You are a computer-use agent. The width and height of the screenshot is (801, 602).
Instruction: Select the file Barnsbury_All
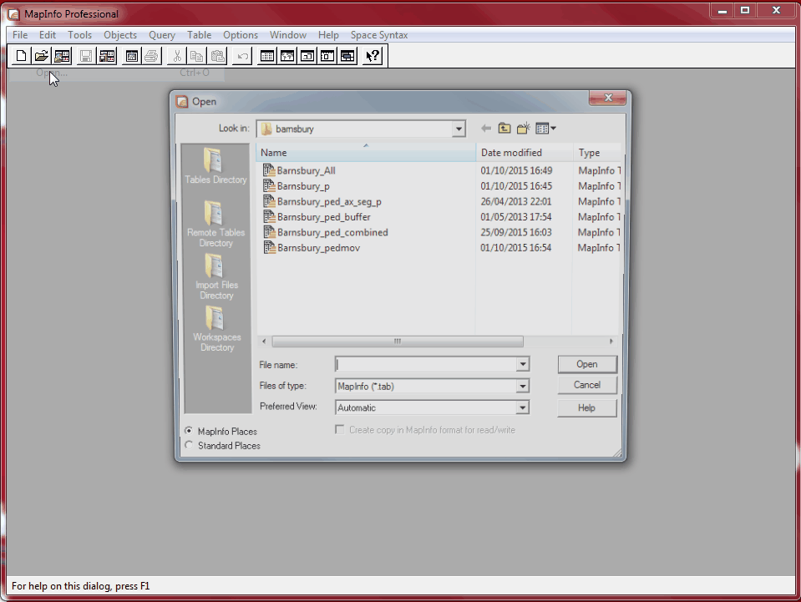click(299, 170)
